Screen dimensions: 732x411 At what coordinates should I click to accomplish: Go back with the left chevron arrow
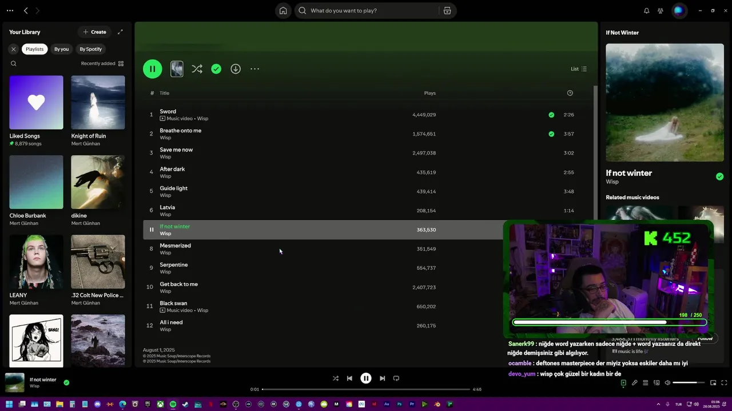[26, 10]
